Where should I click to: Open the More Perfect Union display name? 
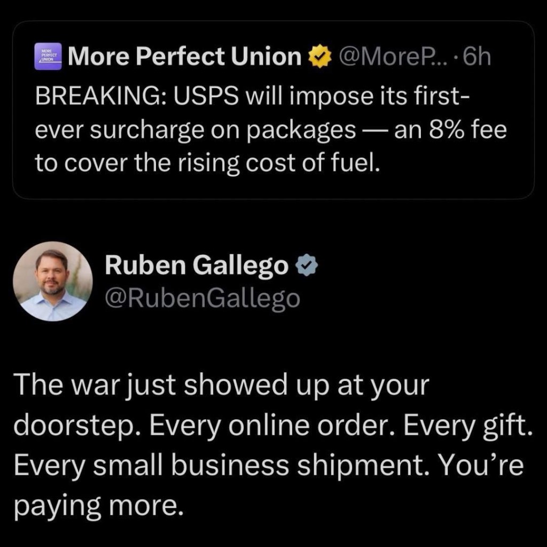coord(184,57)
